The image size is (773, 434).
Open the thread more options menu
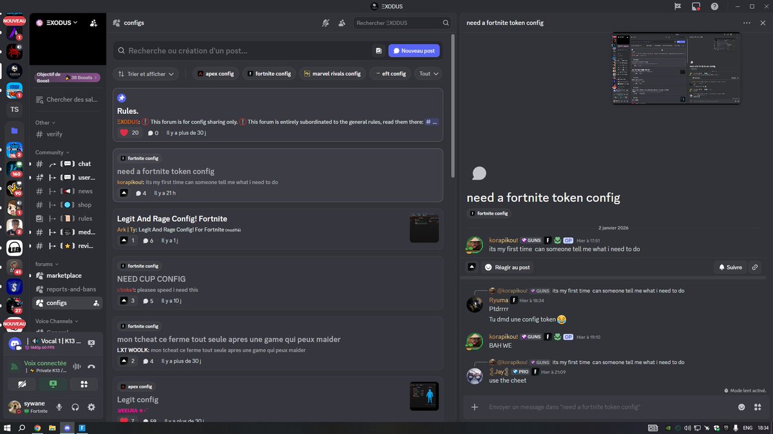click(747, 23)
